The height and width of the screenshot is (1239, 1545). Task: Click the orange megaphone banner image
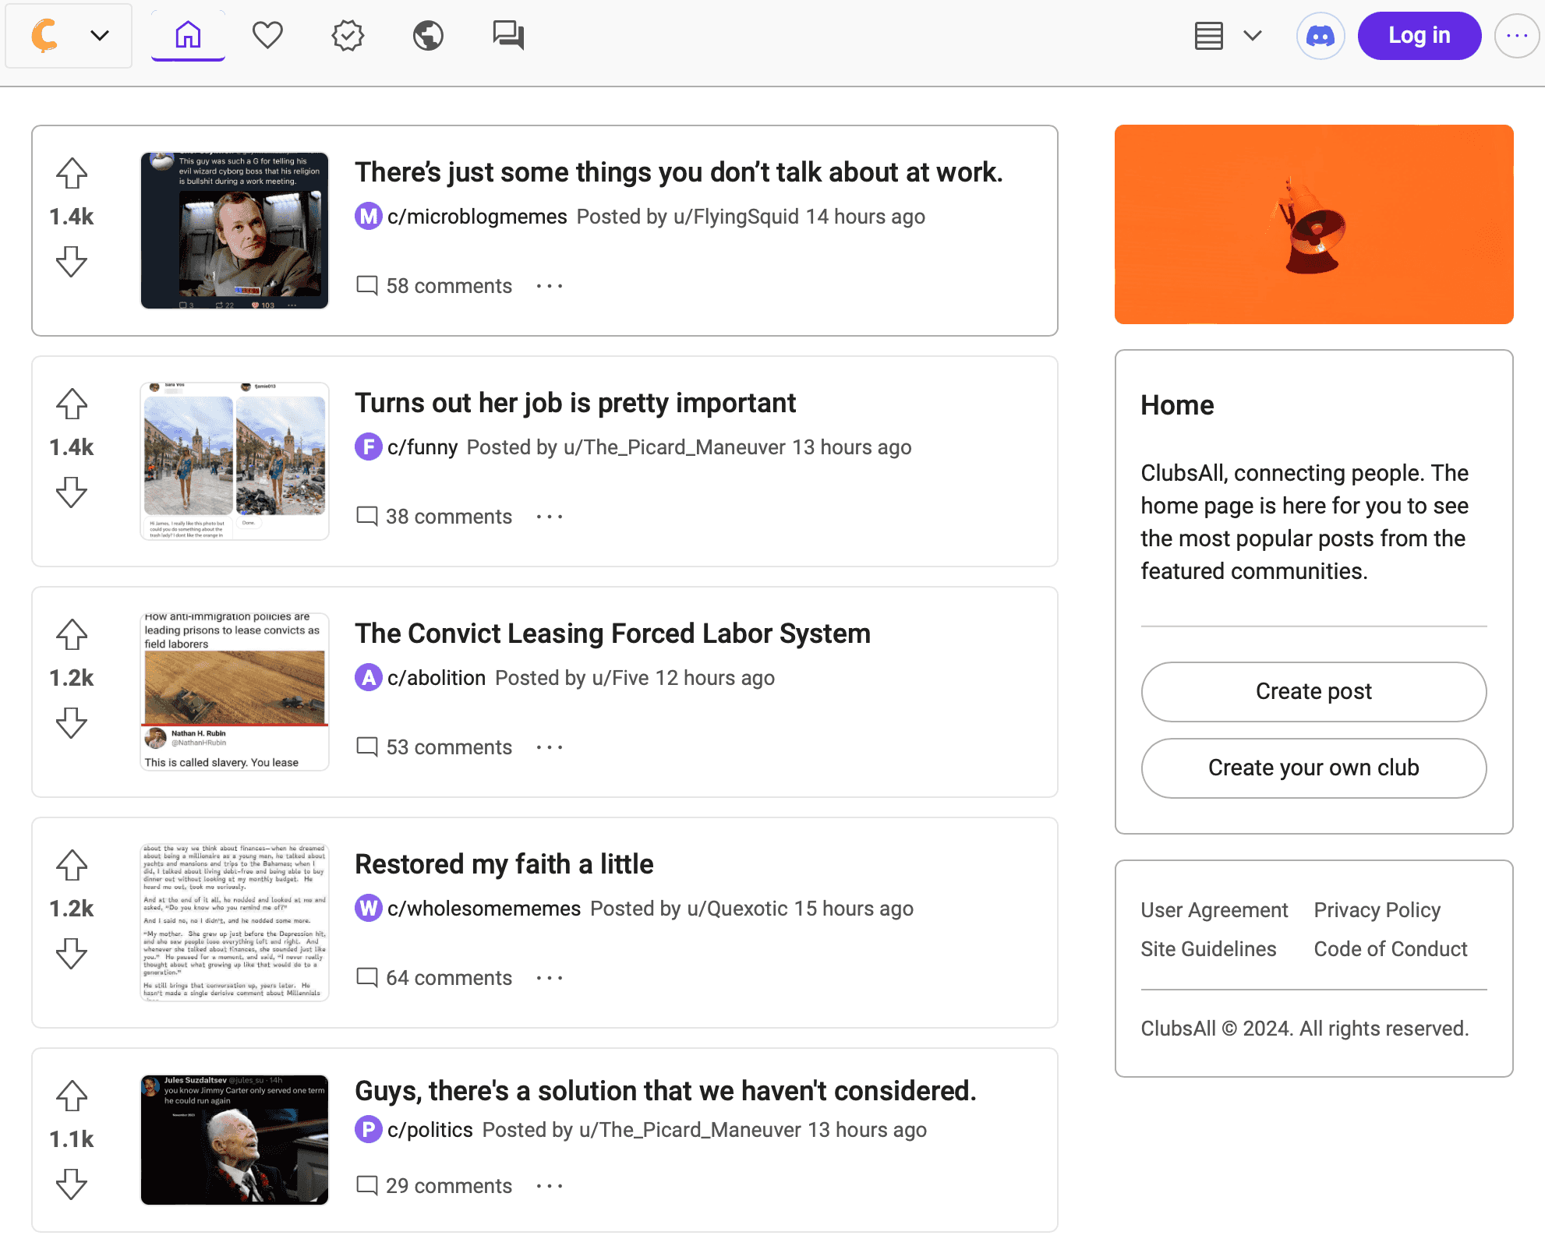pyautogui.click(x=1313, y=225)
